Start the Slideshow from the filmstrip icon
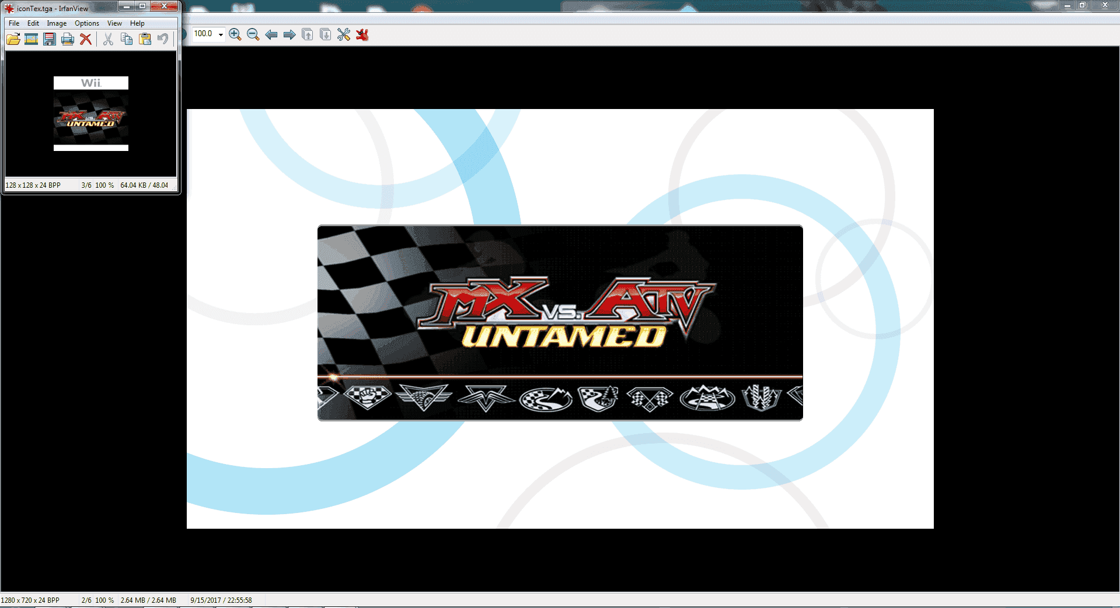 click(32, 39)
